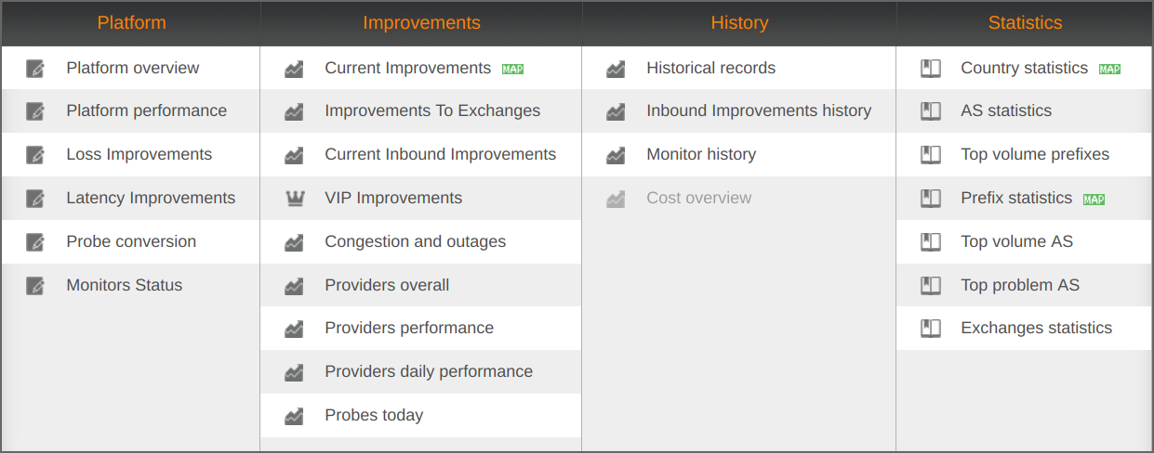Click the chart icon beside Historical records
Screen dimensions: 1154x453
point(616,69)
